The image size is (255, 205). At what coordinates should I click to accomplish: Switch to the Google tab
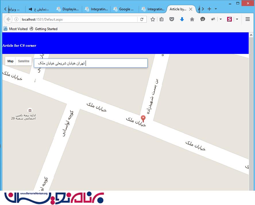tap(124, 9)
